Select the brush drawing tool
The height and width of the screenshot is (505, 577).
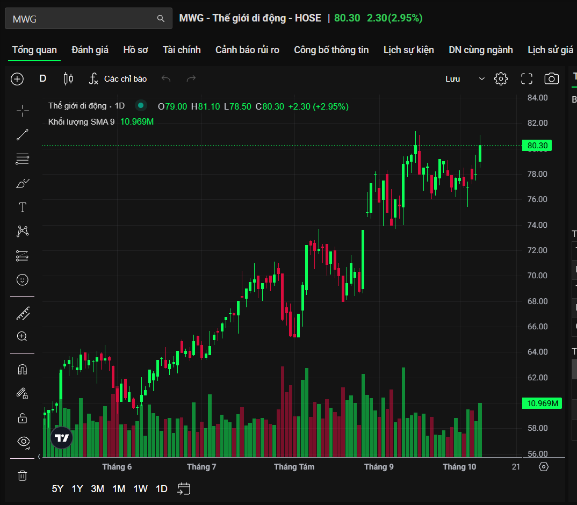coord(23,184)
